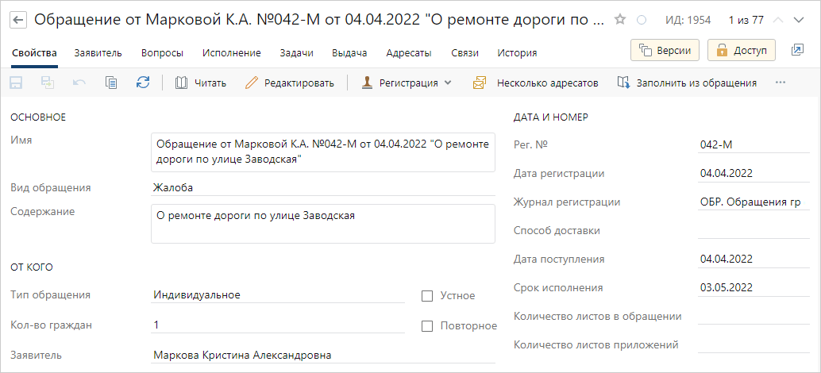Click the copy document icon
821x373 pixels.
point(110,83)
